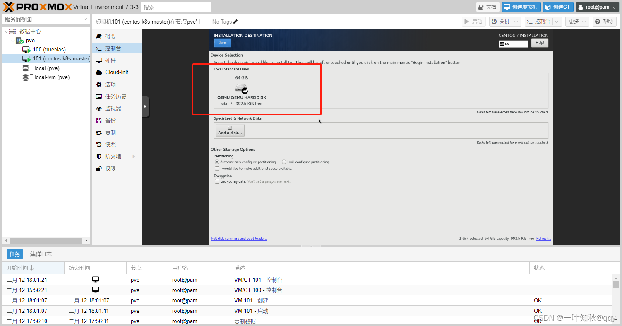This screenshot has height=326, width=622.
Task: Click 创建CT create container button
Action: click(x=558, y=7)
